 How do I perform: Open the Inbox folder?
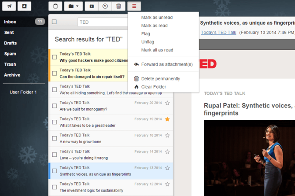10,22
